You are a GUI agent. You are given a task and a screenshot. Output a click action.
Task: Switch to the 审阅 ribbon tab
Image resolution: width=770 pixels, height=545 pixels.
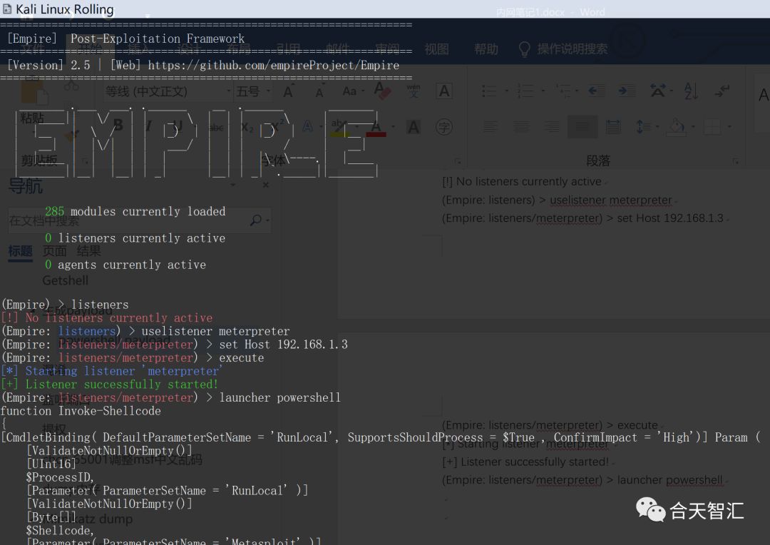(387, 49)
